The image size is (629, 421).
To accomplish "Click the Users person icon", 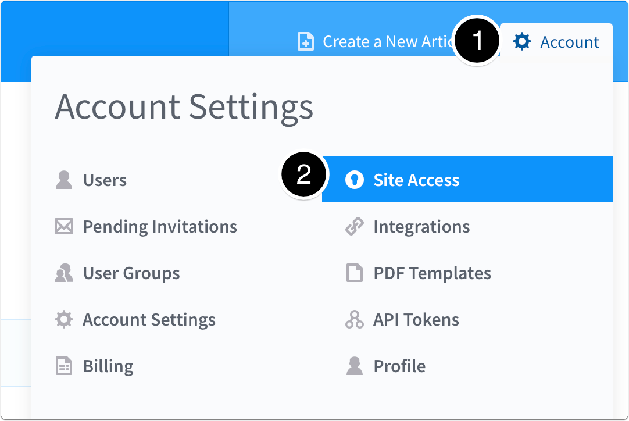I will point(64,180).
